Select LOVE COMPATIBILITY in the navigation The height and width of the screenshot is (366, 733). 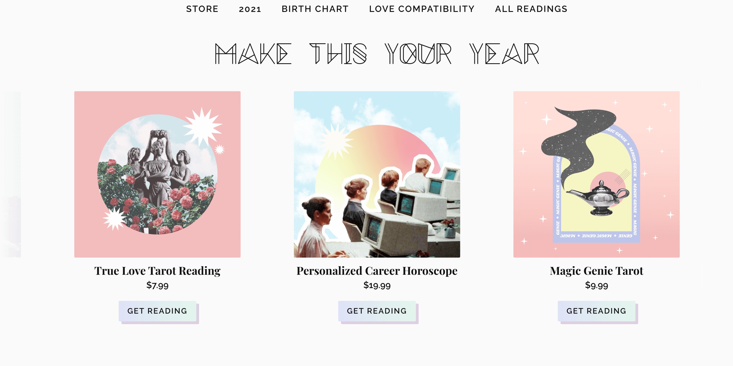coord(422,9)
